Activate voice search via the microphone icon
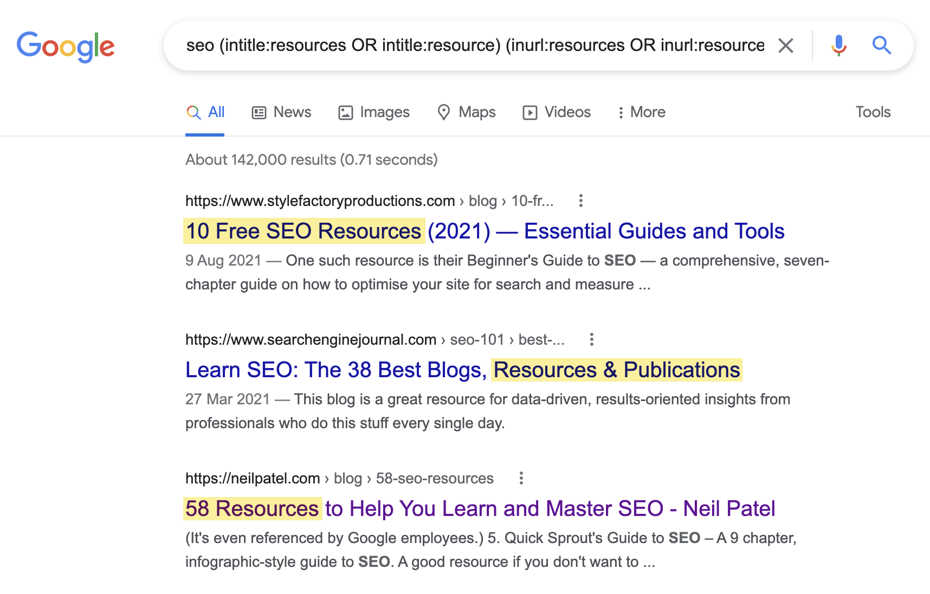This screenshot has height=594, width=930. pos(838,46)
